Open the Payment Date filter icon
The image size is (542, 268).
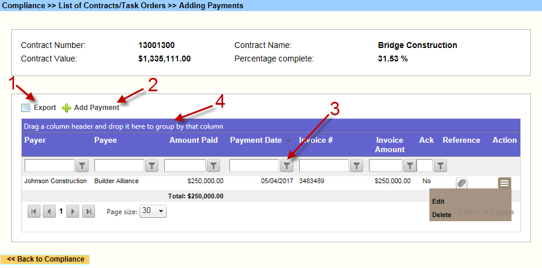click(x=286, y=166)
